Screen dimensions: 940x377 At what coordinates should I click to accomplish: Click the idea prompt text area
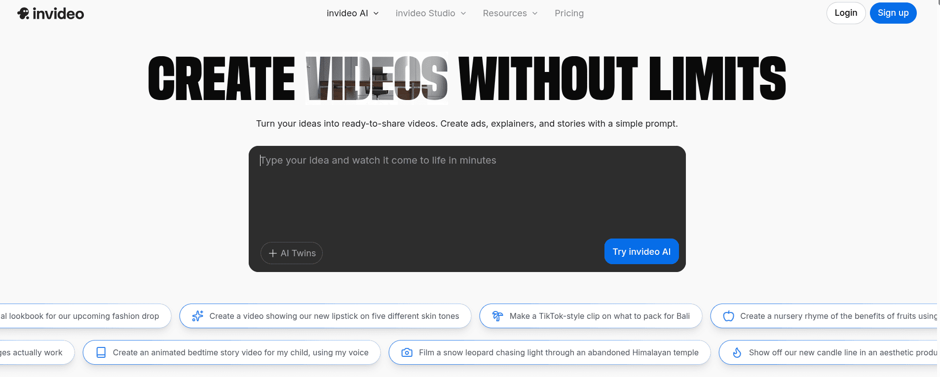click(466, 192)
